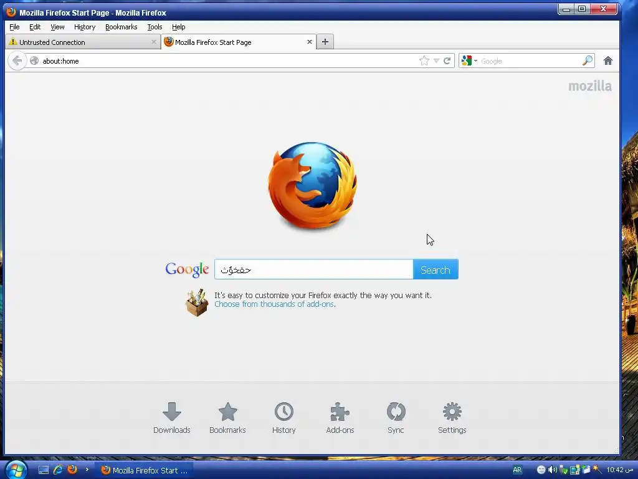Open the History menu in menu bar
This screenshot has width=638, height=479.
(85, 27)
